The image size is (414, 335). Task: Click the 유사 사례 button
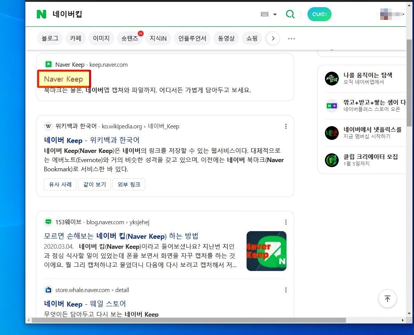[x=60, y=184]
